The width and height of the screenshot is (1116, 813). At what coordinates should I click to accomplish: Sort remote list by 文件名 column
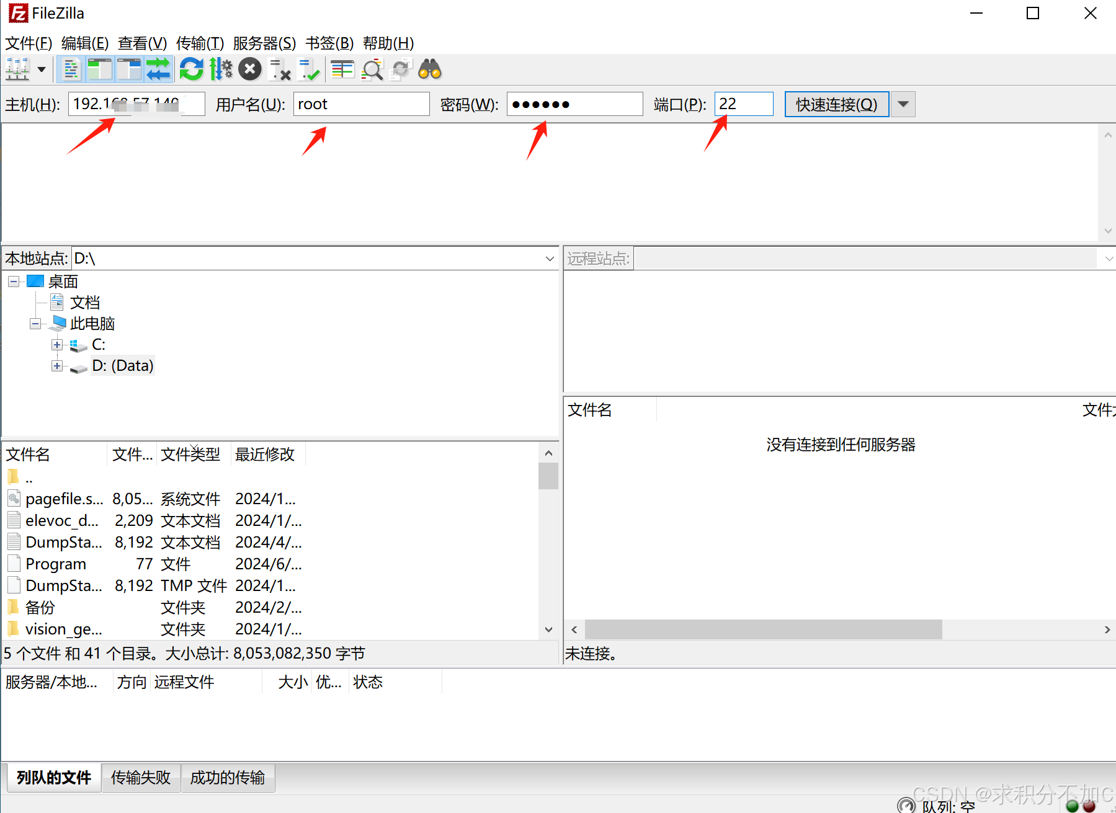(x=610, y=410)
